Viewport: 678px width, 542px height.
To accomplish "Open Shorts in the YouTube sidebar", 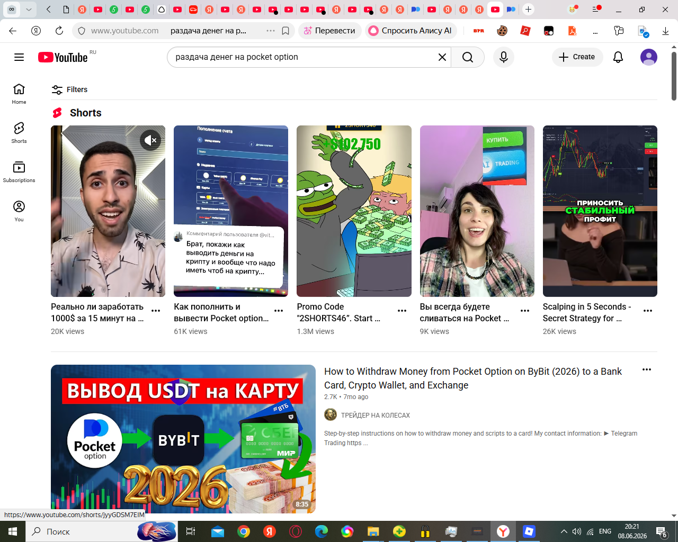I will tap(19, 133).
